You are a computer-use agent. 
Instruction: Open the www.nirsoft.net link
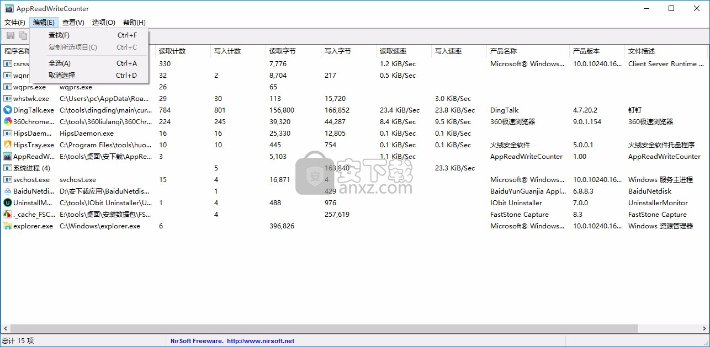tap(261, 341)
